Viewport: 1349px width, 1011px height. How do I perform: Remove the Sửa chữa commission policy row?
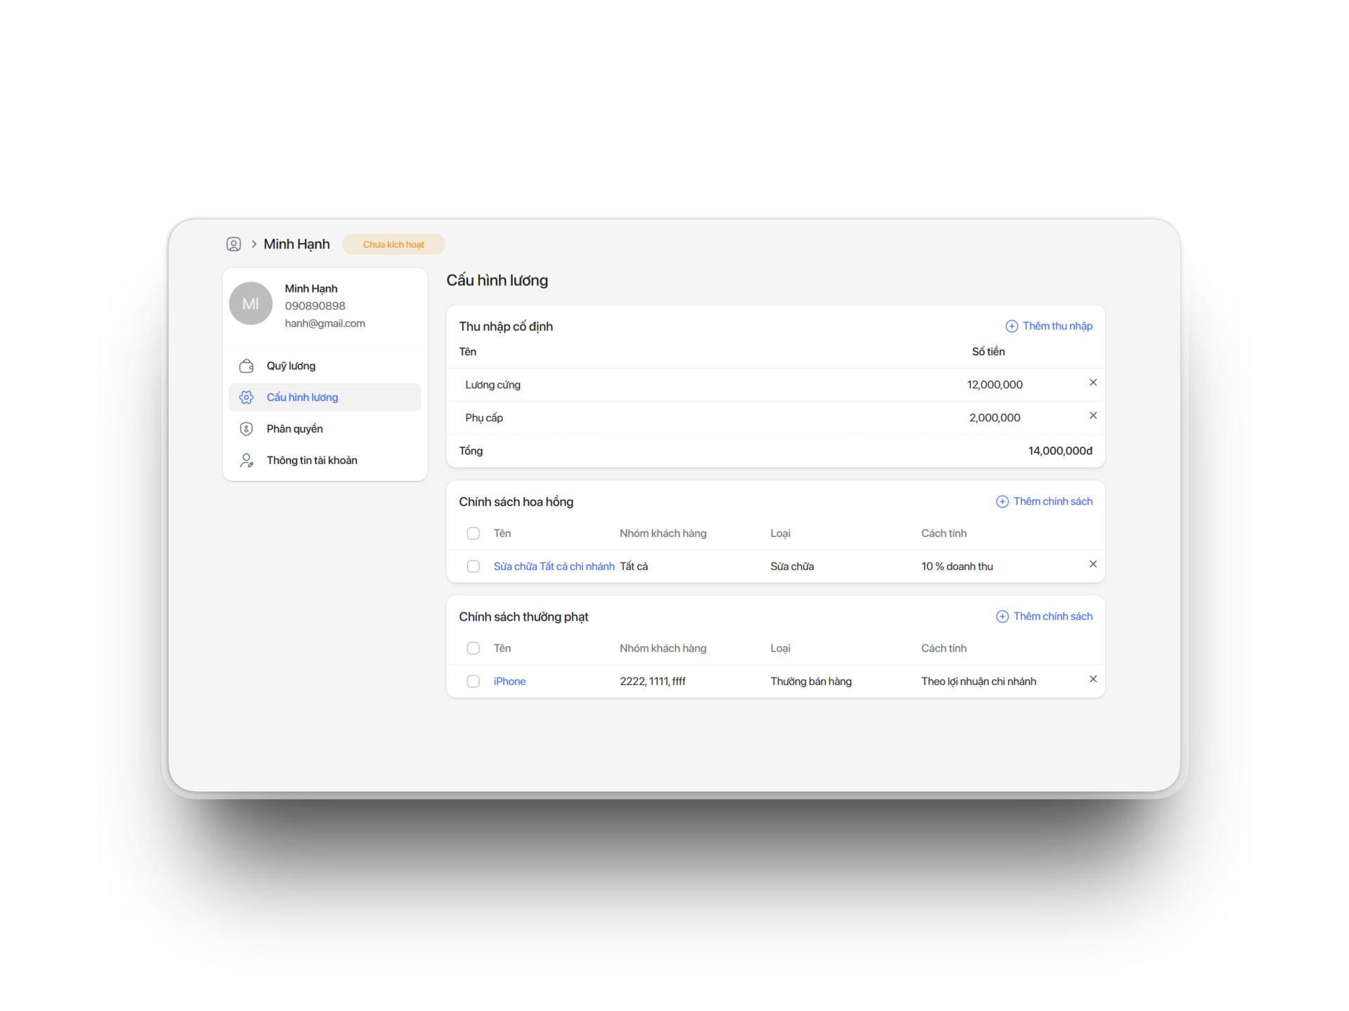click(x=1093, y=564)
